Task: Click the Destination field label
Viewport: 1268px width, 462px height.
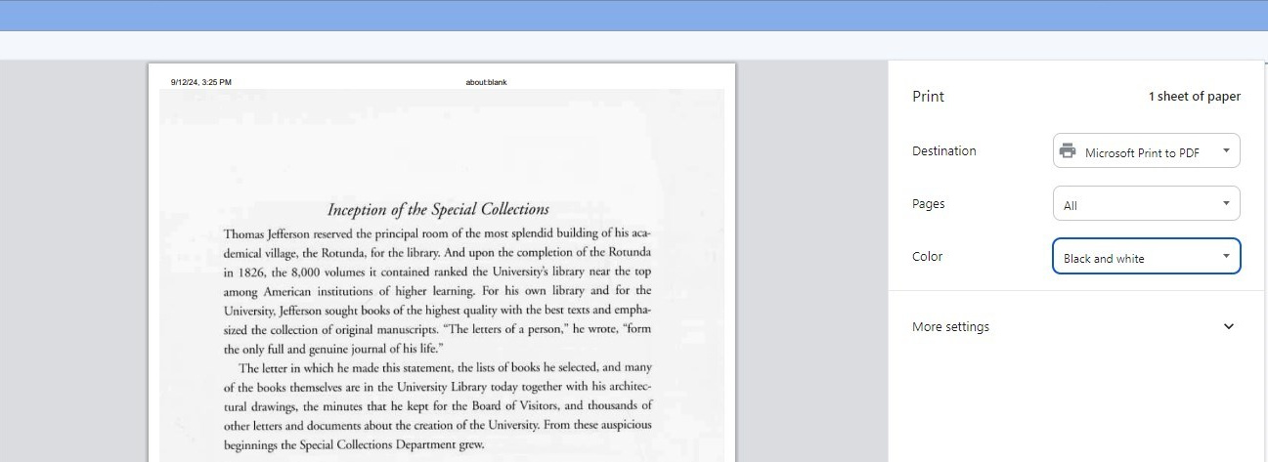Action: 943,151
